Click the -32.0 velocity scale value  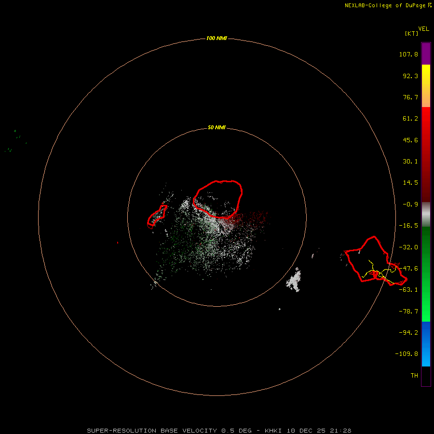[x=408, y=247]
